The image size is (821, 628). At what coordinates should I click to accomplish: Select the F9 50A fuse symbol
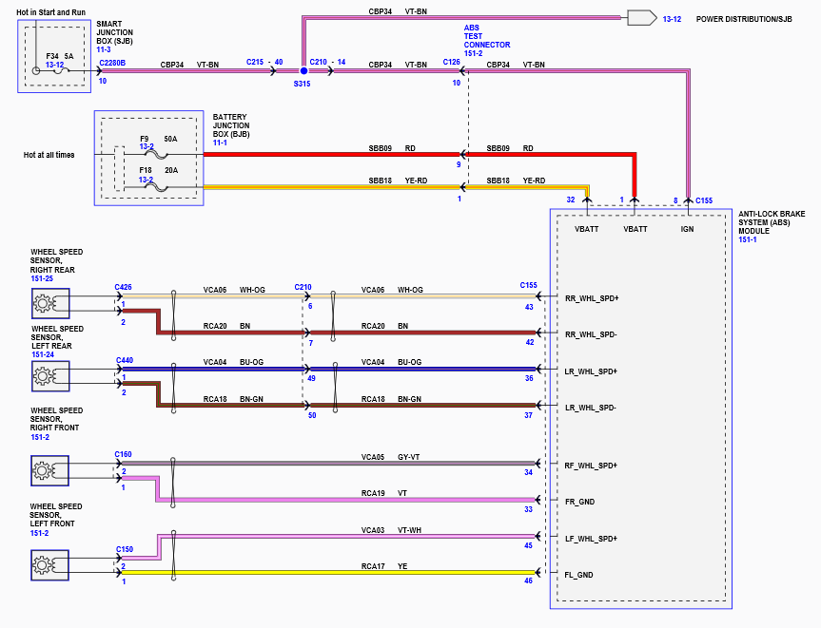(x=157, y=152)
